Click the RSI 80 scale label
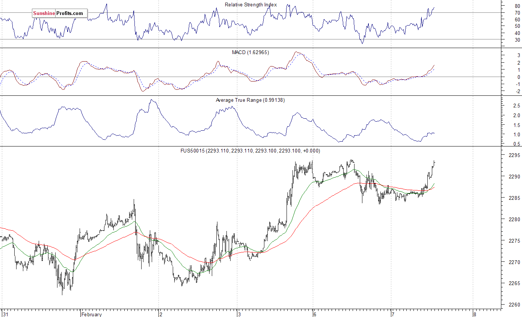Screen dimensions: 522x317 (x=517, y=6)
